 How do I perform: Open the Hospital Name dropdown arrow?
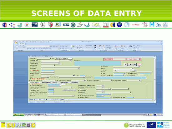click(70, 60)
